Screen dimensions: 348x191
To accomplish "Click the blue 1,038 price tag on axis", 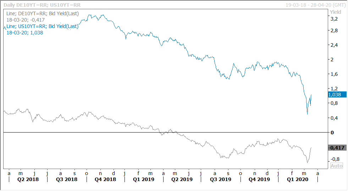I will [x=337, y=95].
